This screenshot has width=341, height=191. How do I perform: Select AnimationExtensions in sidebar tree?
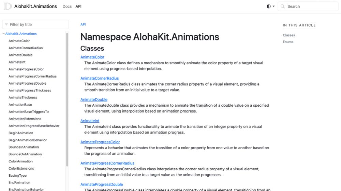click(x=25, y=119)
